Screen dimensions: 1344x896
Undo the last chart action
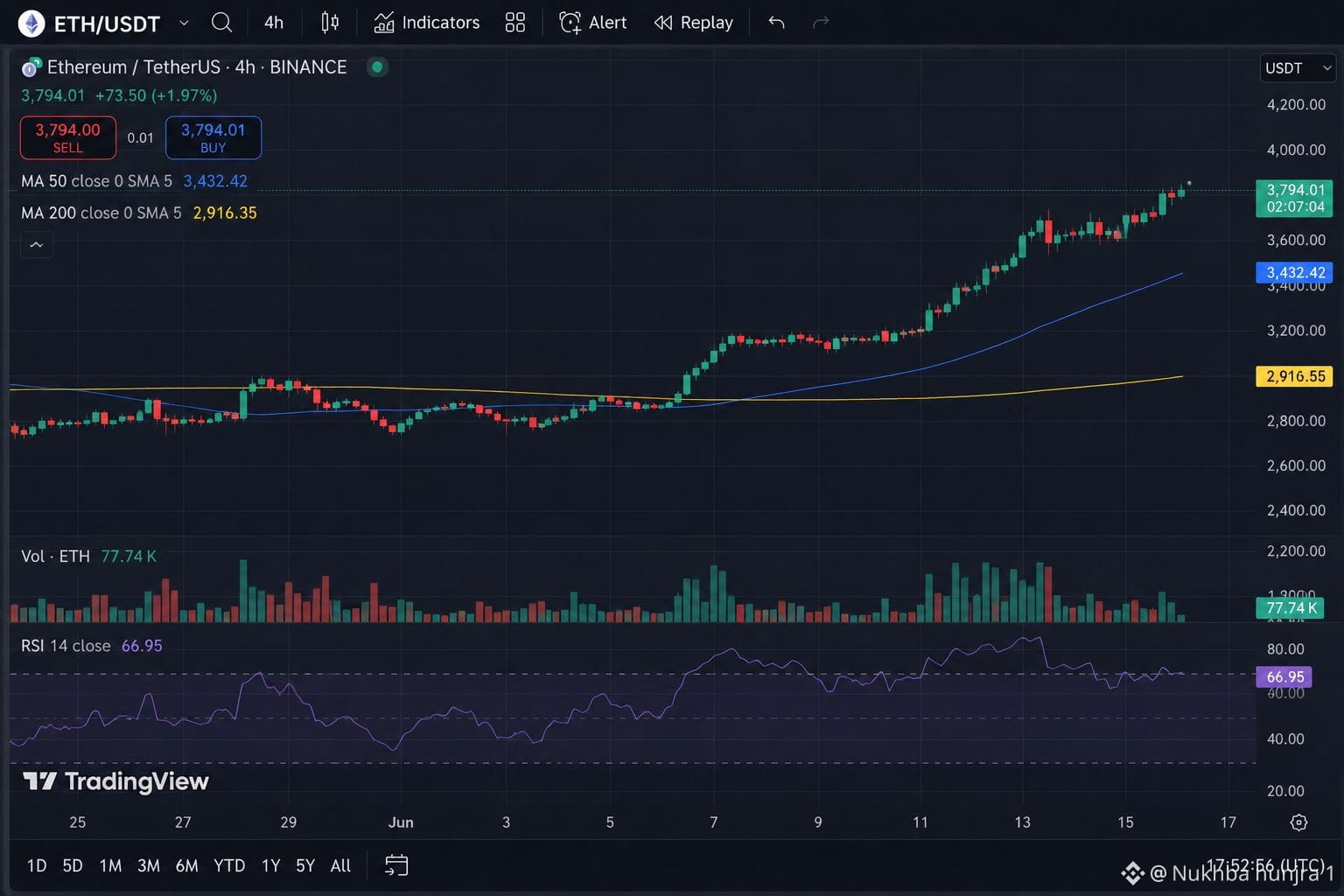tap(776, 23)
